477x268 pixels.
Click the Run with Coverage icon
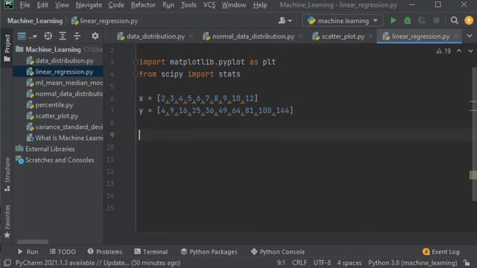pyautogui.click(x=422, y=21)
